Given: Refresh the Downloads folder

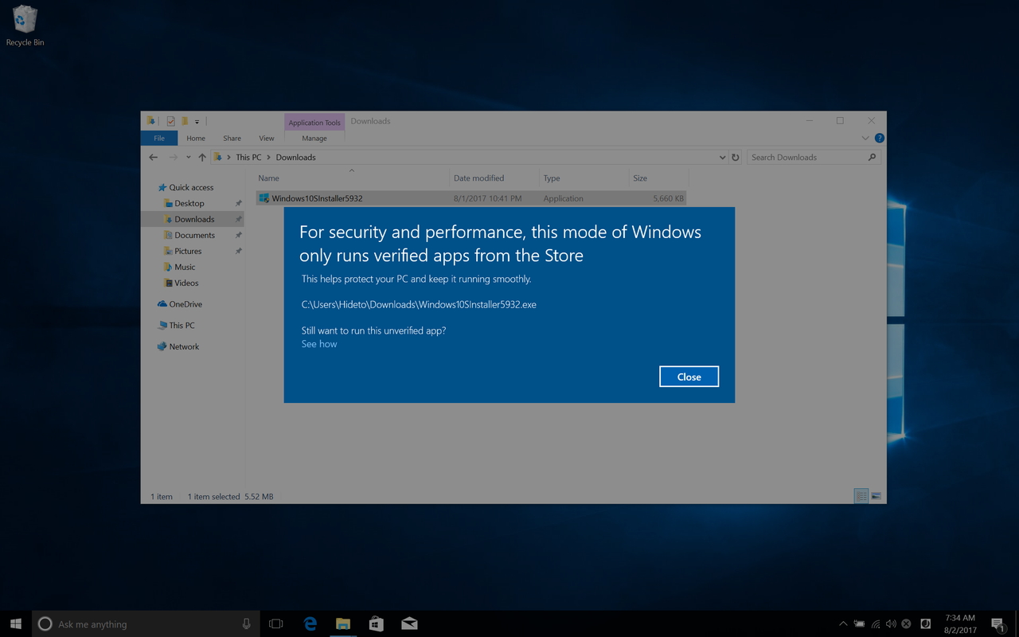Looking at the screenshot, I should pyautogui.click(x=736, y=158).
